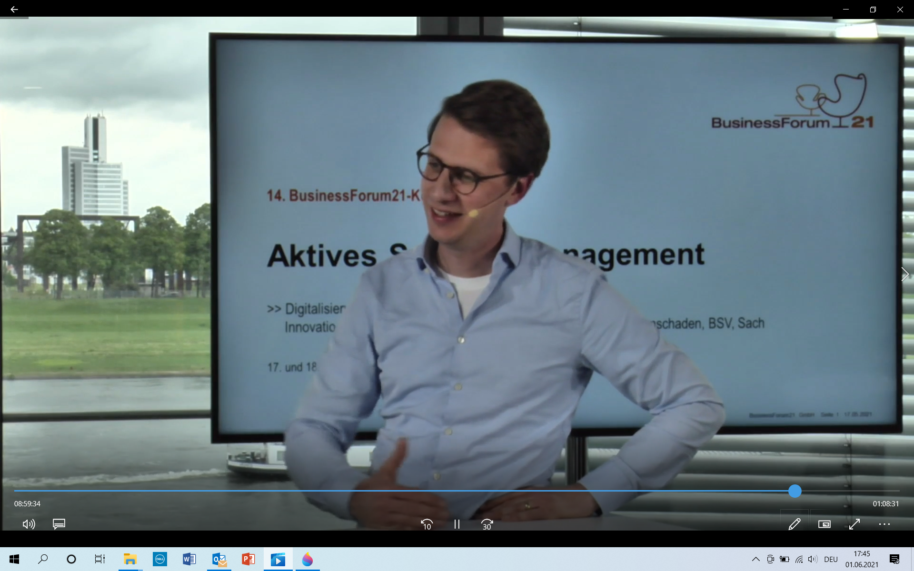Launch Word from the taskbar
This screenshot has width=914, height=571.
189,559
